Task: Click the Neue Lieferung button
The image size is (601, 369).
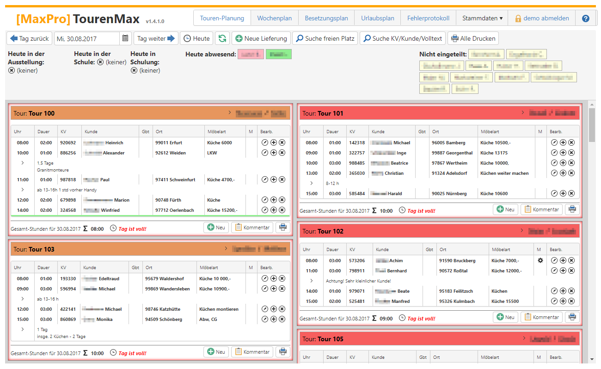Action: click(261, 38)
